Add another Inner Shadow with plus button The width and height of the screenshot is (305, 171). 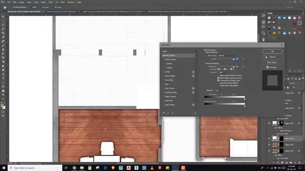coord(193,76)
